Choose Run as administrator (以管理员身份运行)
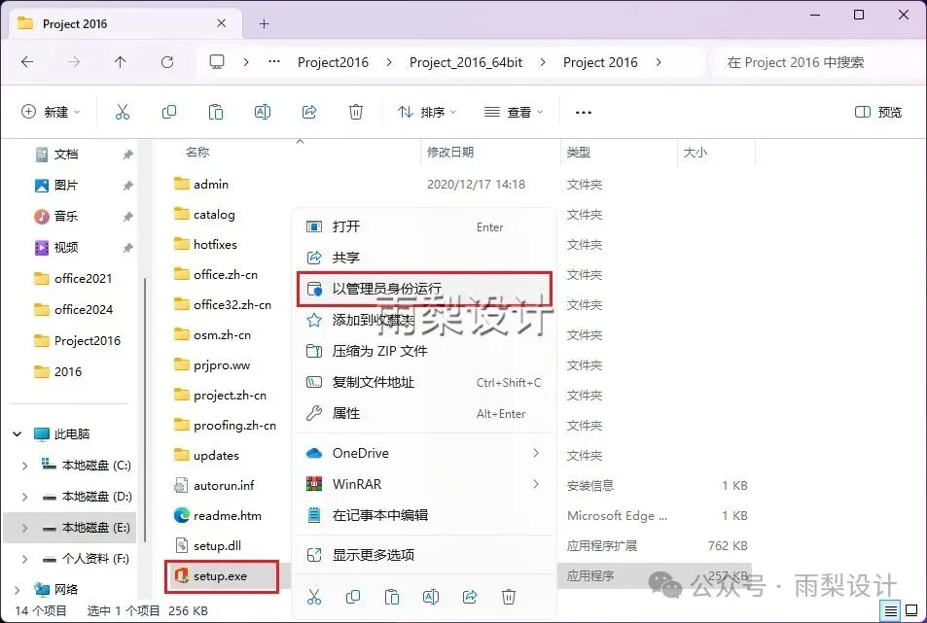This screenshot has width=927, height=623. [x=424, y=289]
